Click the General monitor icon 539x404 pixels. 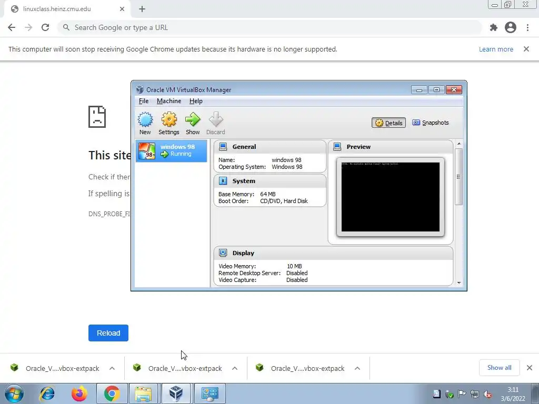click(223, 147)
